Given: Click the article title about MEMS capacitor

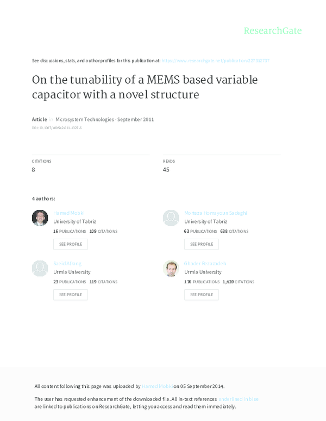Looking at the screenshot, I should [x=145, y=87].
